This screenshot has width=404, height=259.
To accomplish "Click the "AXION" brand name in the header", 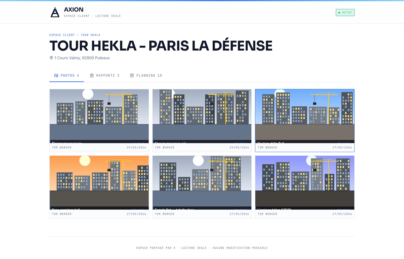I will pyautogui.click(x=74, y=10).
